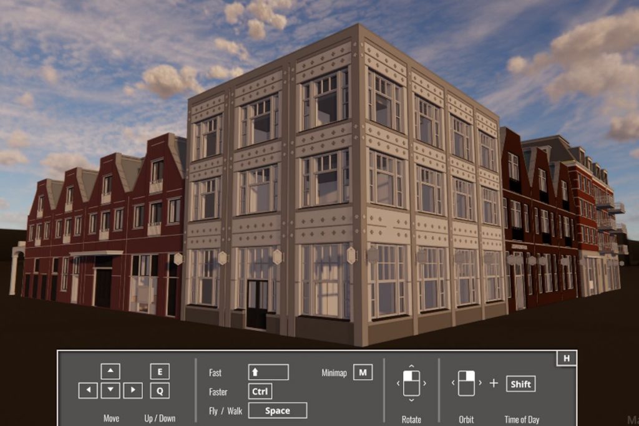Click the Rotate mouse icon
The height and width of the screenshot is (426, 639).
pyautogui.click(x=411, y=382)
